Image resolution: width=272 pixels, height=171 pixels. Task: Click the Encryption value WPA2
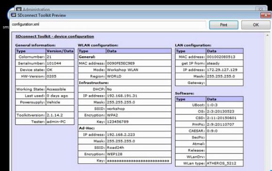[112, 115]
